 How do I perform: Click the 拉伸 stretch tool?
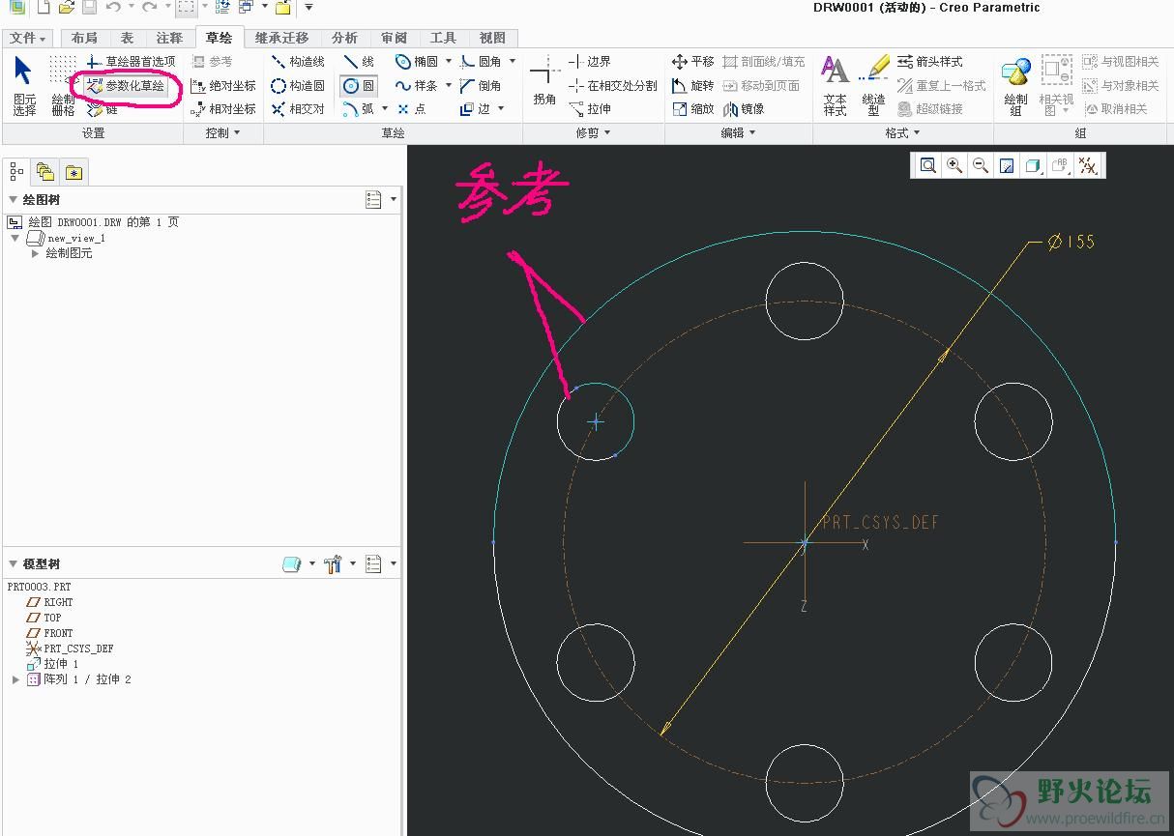pos(590,109)
